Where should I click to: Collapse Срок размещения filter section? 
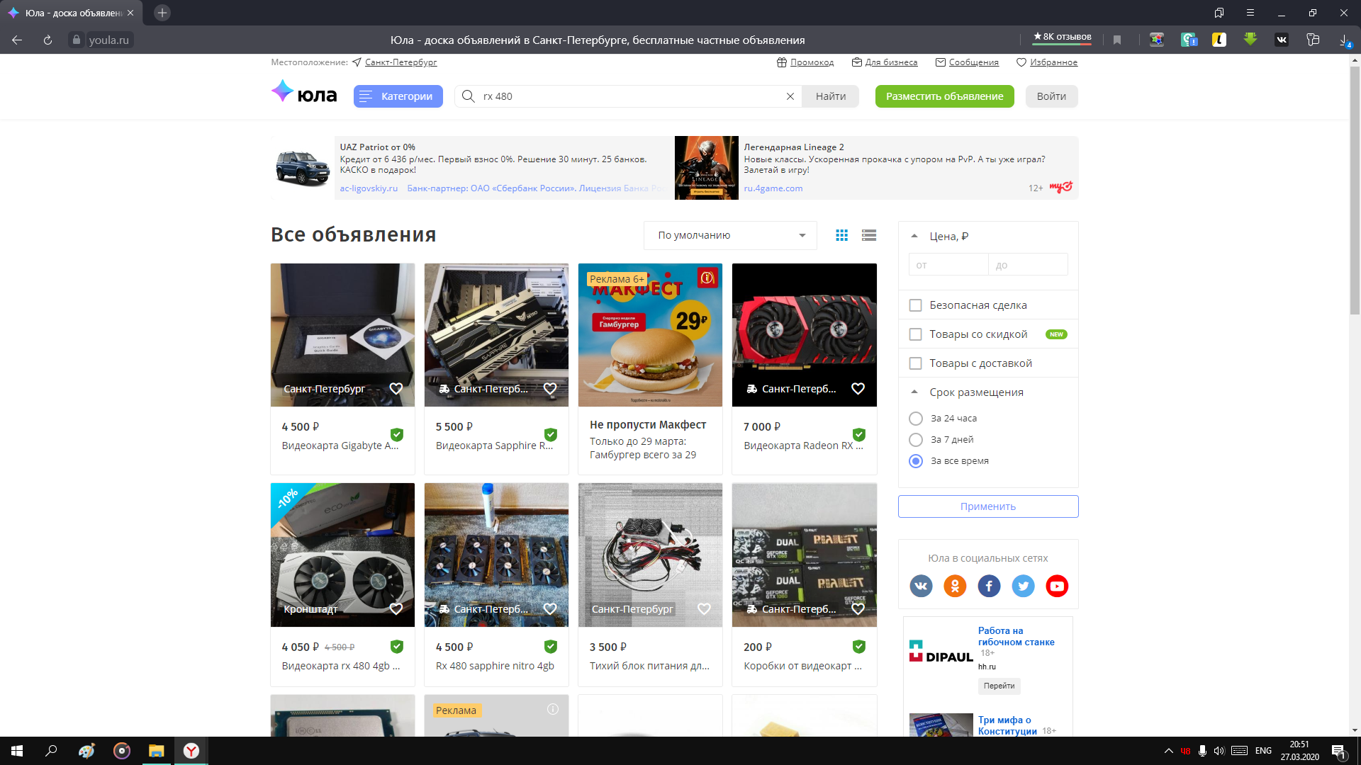(x=914, y=392)
